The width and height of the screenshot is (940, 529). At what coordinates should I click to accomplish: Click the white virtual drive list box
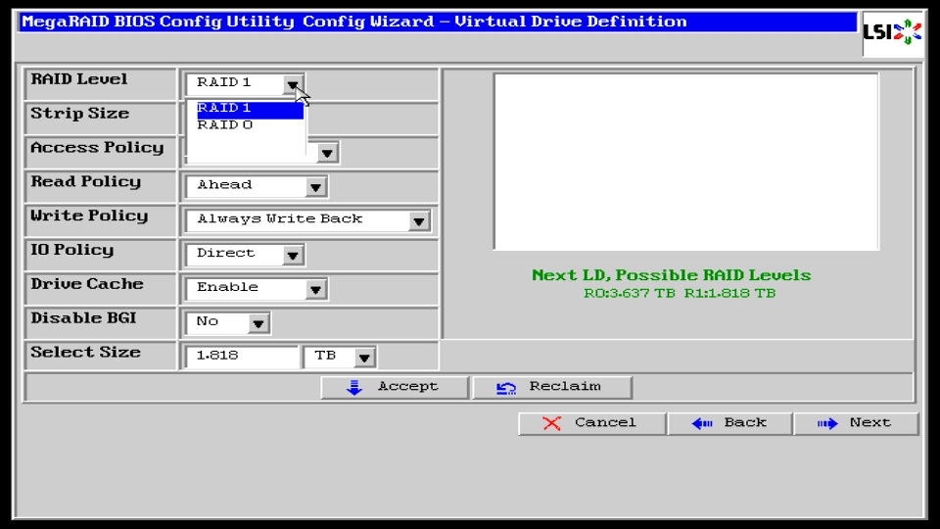[x=686, y=162]
